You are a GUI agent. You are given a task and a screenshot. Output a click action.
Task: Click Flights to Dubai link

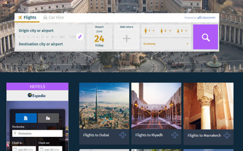pos(96,135)
